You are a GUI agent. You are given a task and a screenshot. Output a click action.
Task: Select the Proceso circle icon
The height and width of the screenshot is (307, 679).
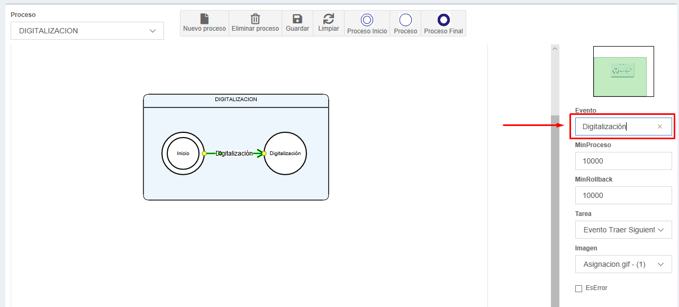405,20
